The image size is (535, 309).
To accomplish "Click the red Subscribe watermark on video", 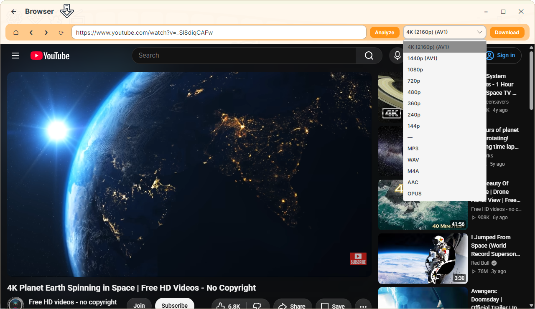I will (358, 258).
